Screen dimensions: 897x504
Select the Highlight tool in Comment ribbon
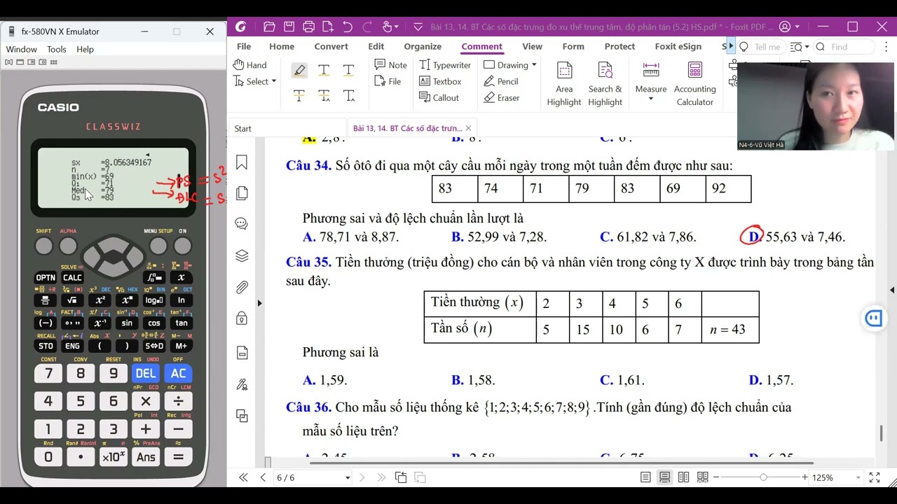299,70
